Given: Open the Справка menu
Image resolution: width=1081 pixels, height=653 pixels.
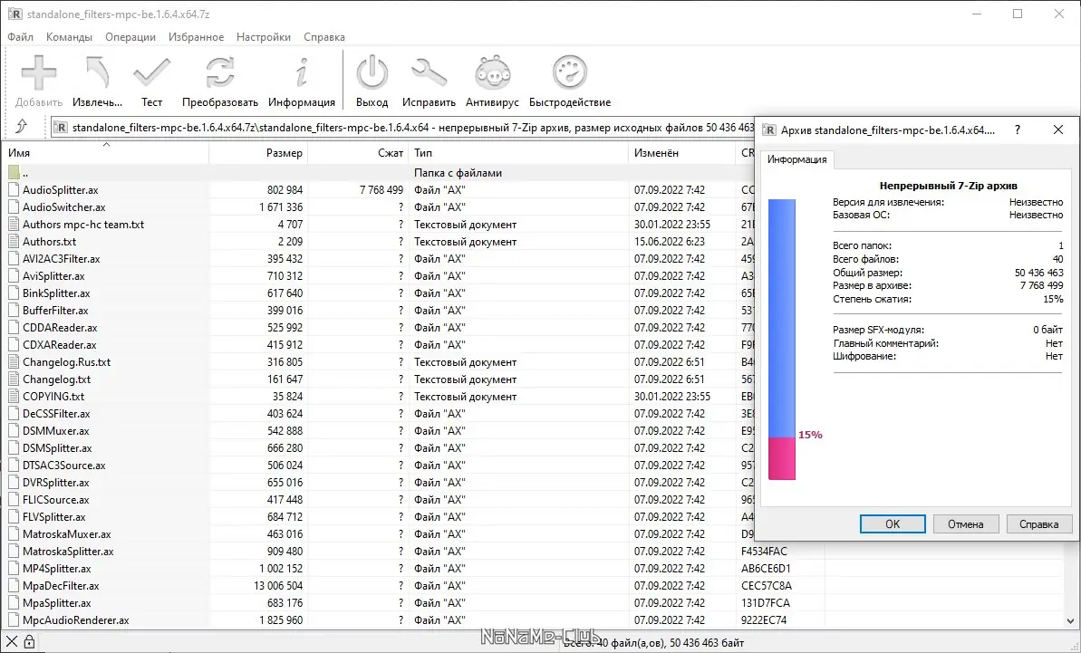Looking at the screenshot, I should point(324,37).
